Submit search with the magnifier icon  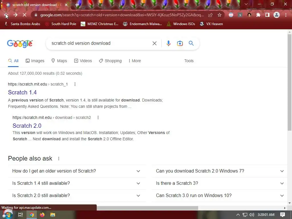[191, 43]
